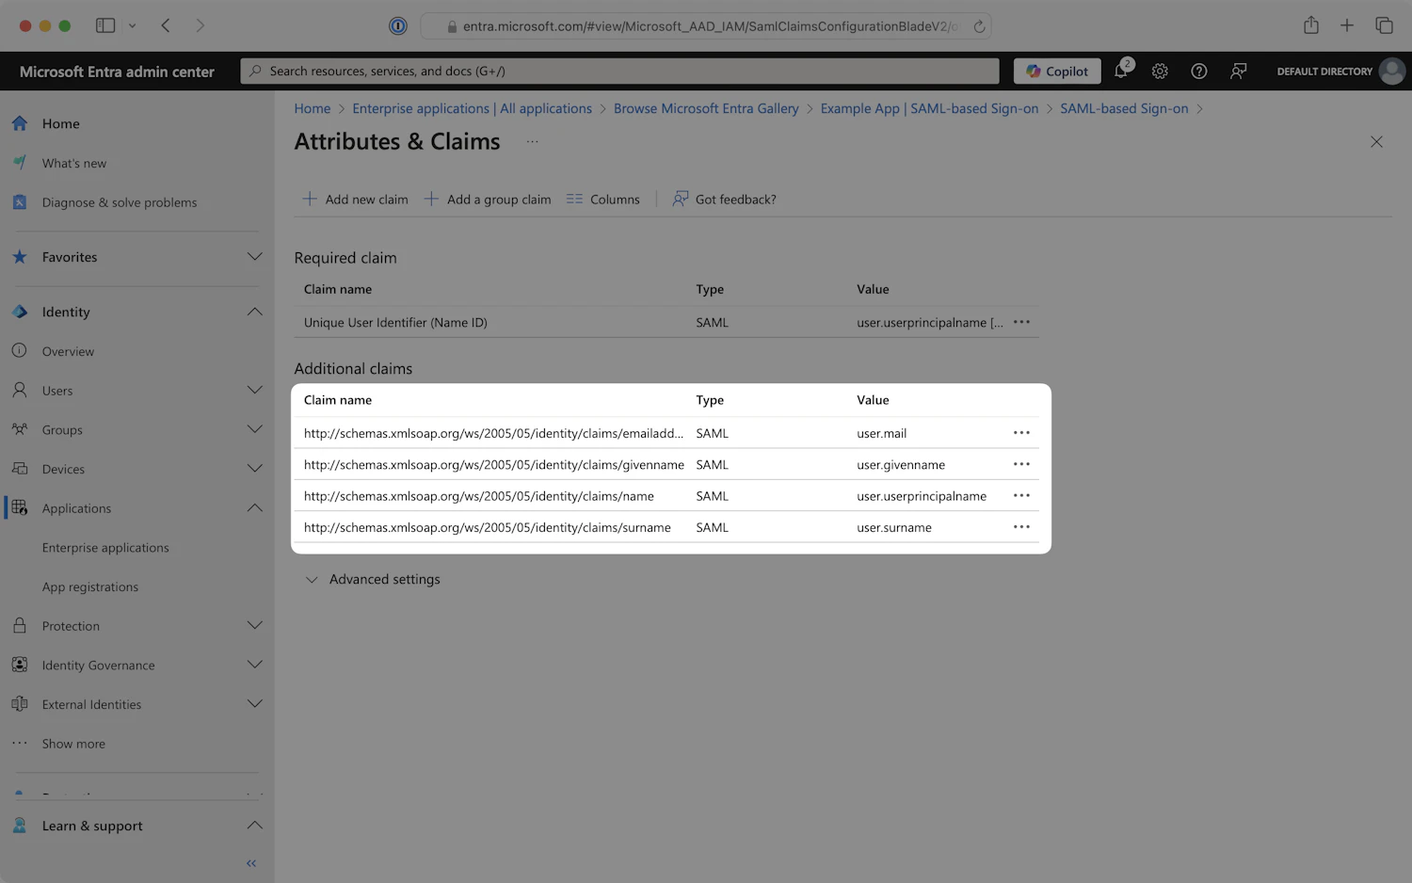Click the Learn & support icon
This screenshot has width=1412, height=883.
point(20,826)
